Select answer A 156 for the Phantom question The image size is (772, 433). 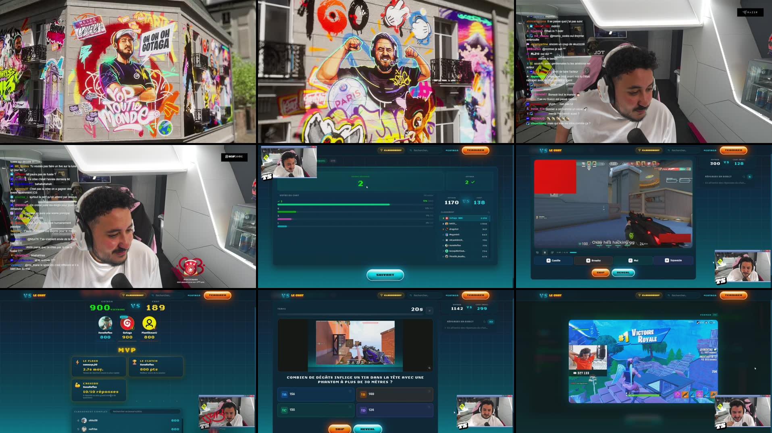pyautogui.click(x=316, y=394)
